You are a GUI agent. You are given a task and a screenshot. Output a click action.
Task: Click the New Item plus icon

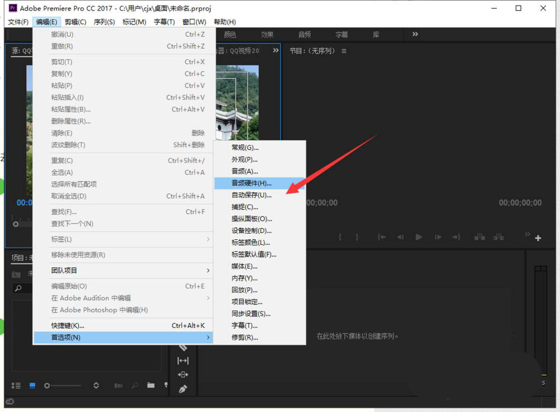pyautogui.click(x=538, y=237)
